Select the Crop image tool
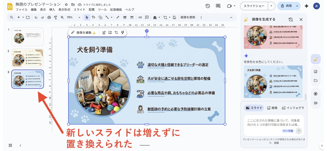The image size is (327, 151). (166, 17)
